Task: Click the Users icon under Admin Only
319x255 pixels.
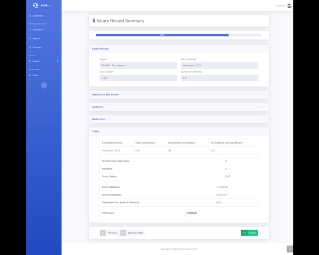Action: [x=30, y=75]
